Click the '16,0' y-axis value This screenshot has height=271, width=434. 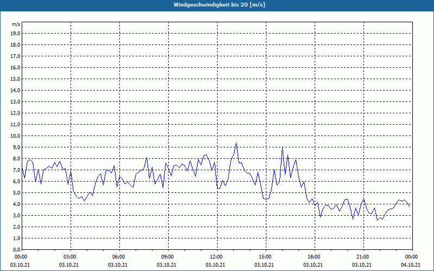click(15, 67)
